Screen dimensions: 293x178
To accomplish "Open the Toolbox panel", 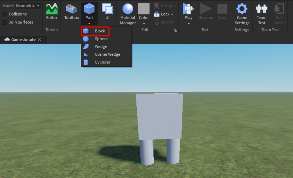I will pos(72,12).
